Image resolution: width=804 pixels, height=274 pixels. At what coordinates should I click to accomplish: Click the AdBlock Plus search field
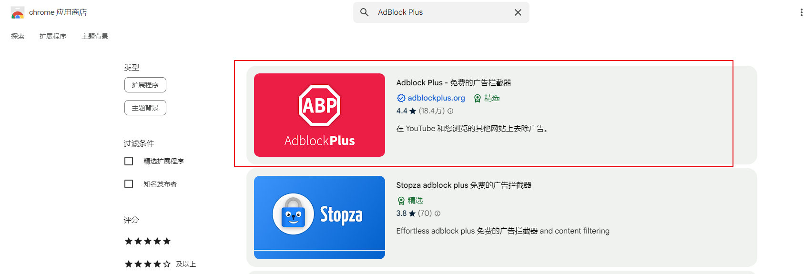click(x=441, y=12)
